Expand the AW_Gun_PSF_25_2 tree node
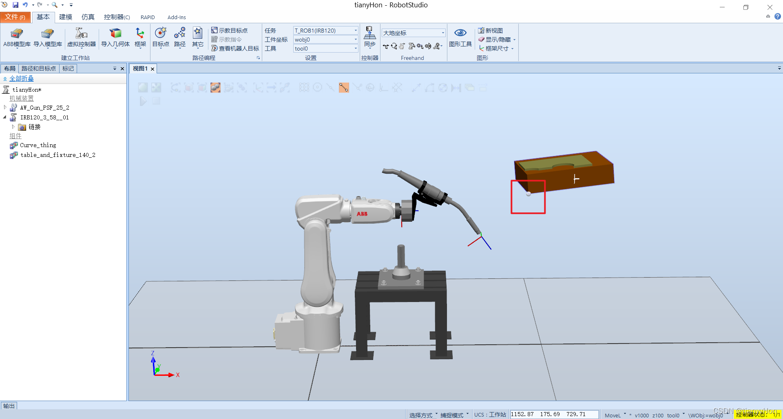The image size is (783, 419). click(5, 107)
